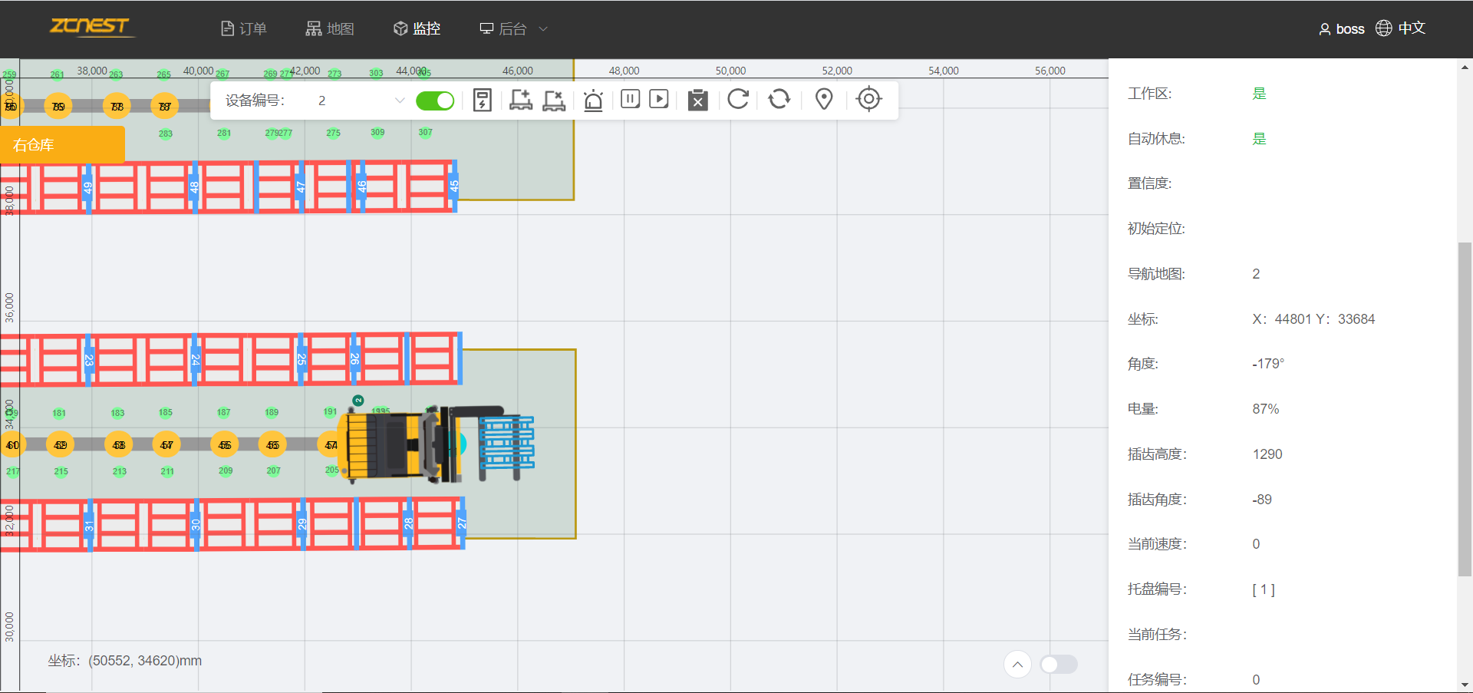Click the location pin icon
The image size is (1473, 693).
824,99
